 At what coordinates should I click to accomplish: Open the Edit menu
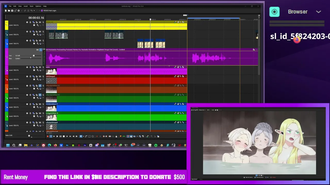[15, 6]
